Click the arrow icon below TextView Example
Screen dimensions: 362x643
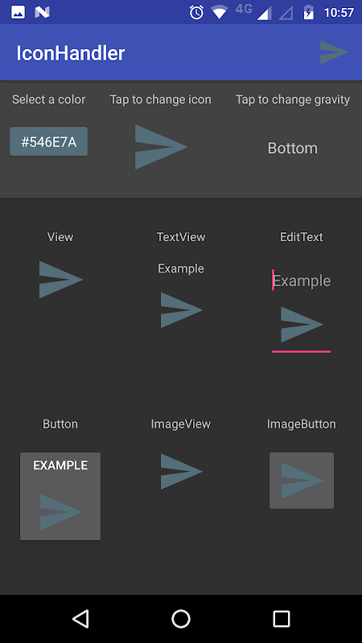tap(182, 310)
